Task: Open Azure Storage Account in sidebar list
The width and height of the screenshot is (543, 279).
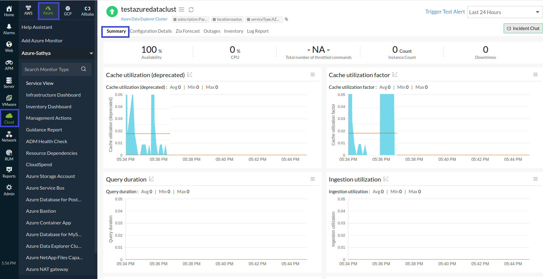Action: click(x=50, y=176)
